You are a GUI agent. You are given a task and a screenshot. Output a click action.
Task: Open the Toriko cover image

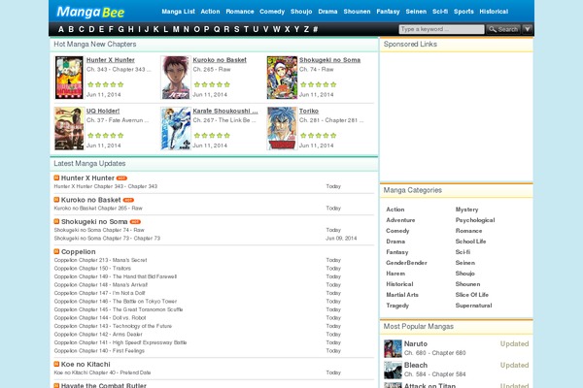[282, 128]
